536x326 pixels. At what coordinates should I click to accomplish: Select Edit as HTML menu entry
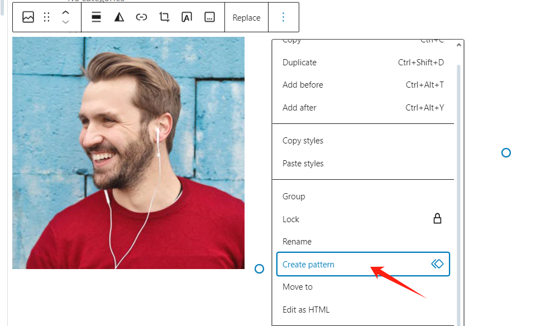pos(306,310)
